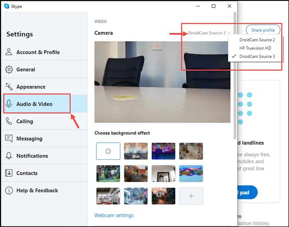Select the Audio & Video microphone icon

point(8,104)
